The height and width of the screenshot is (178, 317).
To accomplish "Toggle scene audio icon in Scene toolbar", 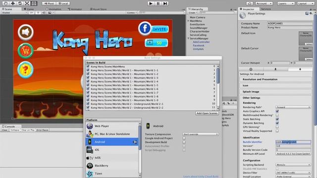I will 44,12.
